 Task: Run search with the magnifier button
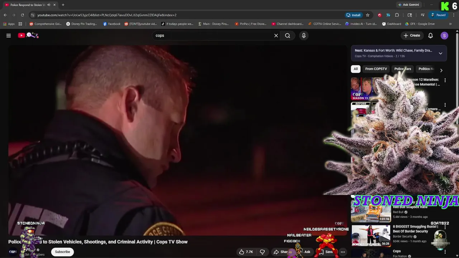click(x=288, y=35)
